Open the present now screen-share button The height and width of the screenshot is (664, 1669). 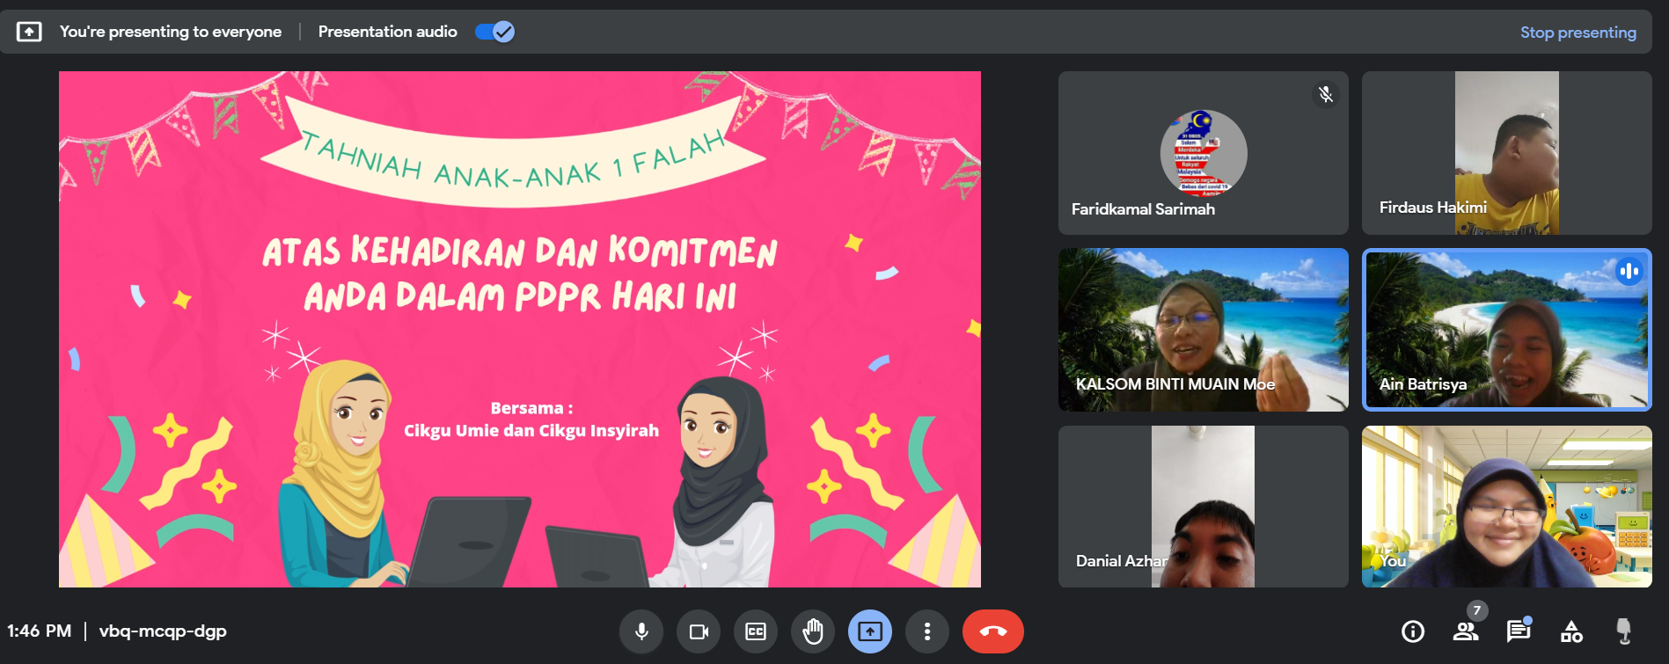(x=870, y=631)
